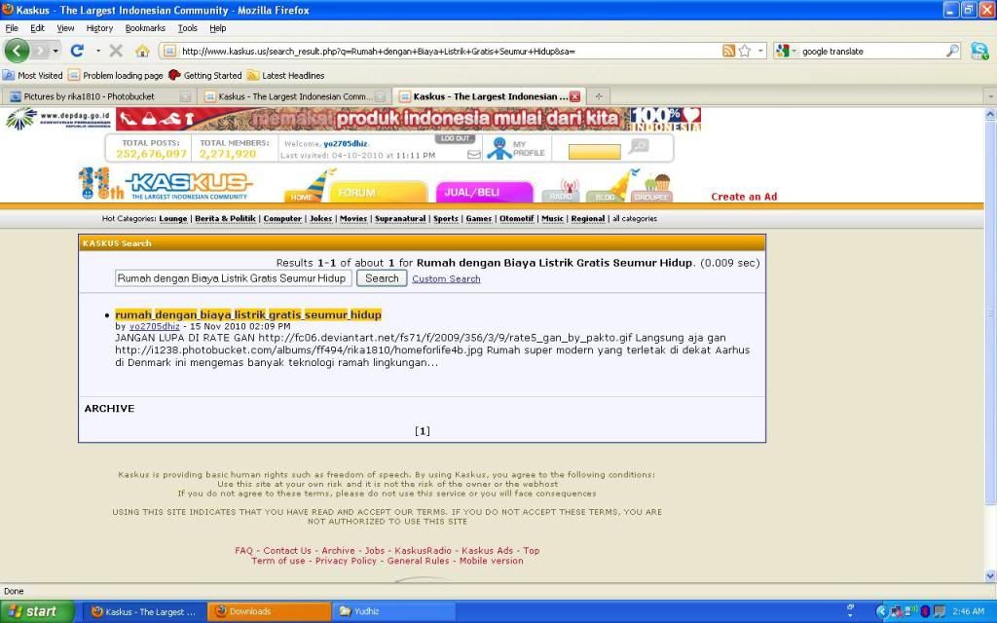
Task: Open the back/forward history dropdown arrow
Action: tap(55, 51)
